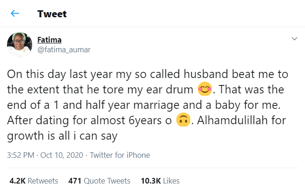305x191 pixels.
Task: Click the upside-down face emoji
Action: click(183, 120)
